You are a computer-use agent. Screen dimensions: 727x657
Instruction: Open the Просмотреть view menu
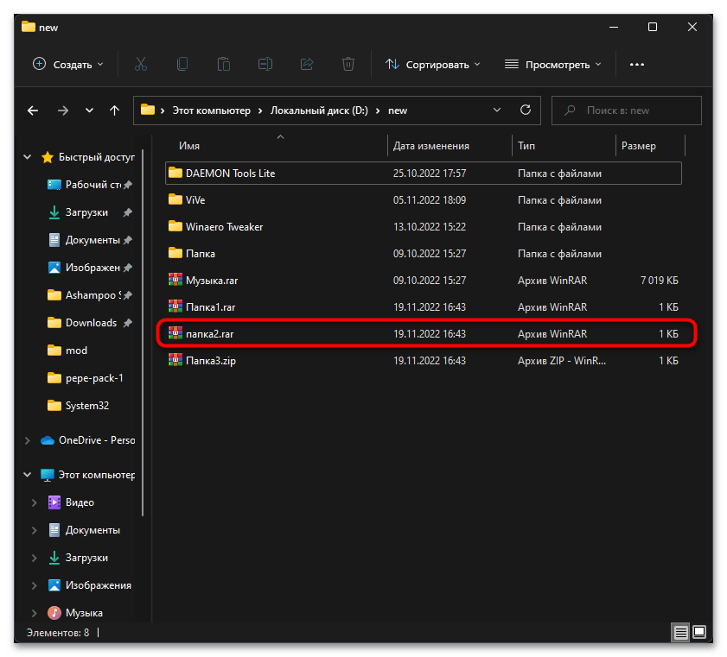click(x=552, y=64)
